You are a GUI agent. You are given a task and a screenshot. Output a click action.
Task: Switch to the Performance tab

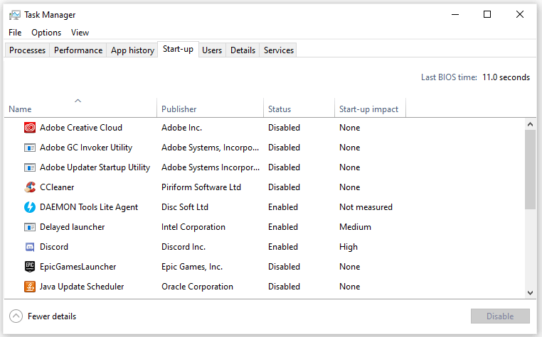coord(78,50)
